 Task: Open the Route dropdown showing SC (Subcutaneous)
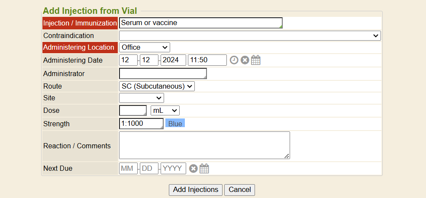(157, 86)
